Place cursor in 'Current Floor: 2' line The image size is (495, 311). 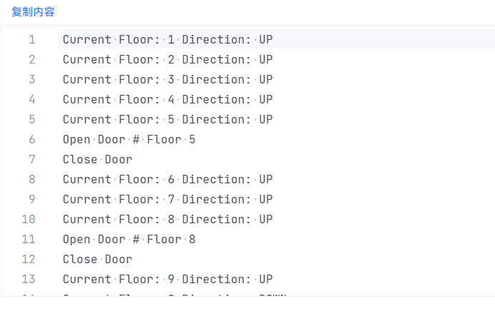click(167, 60)
